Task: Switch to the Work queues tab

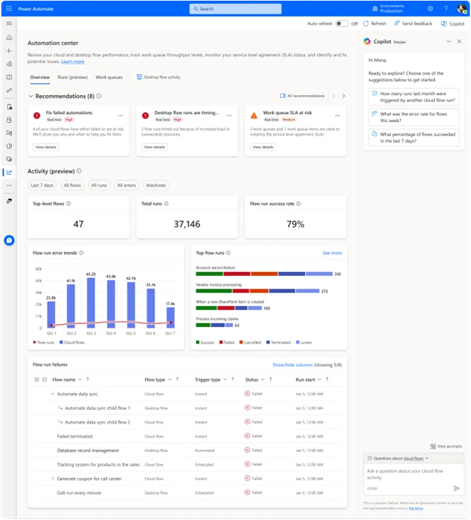Action: 109,77
